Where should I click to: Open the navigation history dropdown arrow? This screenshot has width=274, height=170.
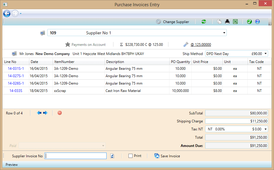click(x=21, y=14)
